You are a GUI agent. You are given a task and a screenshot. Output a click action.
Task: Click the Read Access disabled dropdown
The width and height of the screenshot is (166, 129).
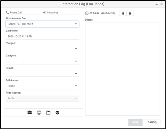click(42, 99)
